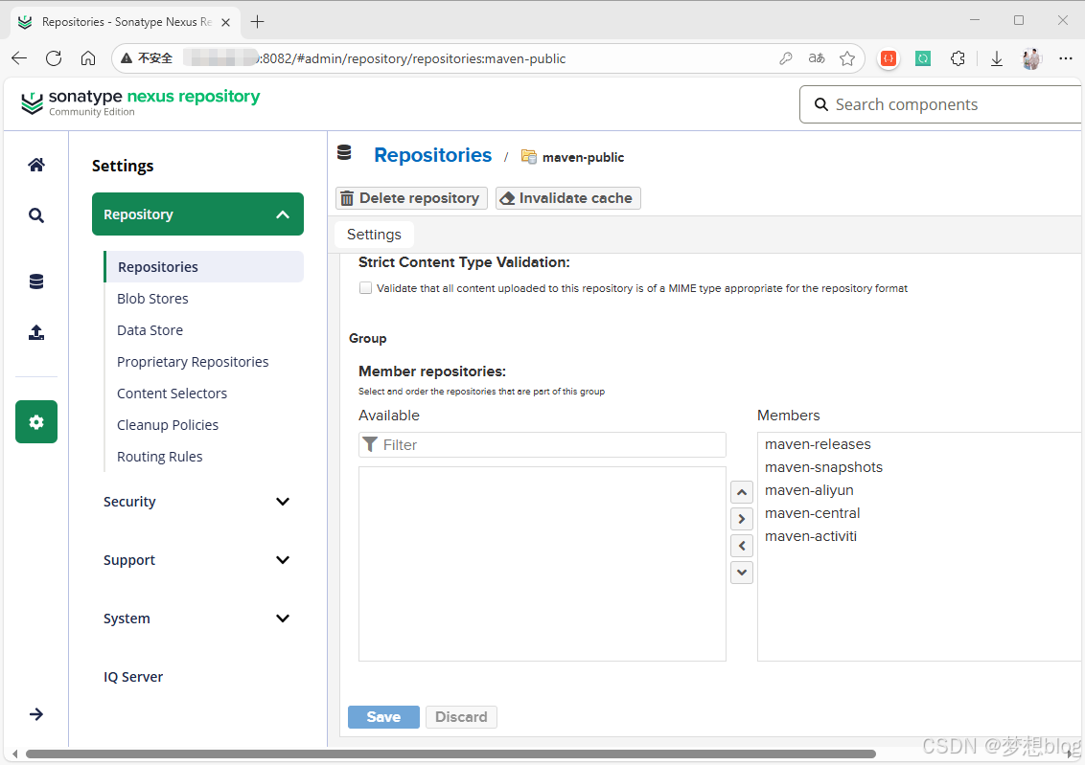Click the Sonatype Nexus Repository logo
This screenshot has width=1085, height=765.
[x=141, y=102]
